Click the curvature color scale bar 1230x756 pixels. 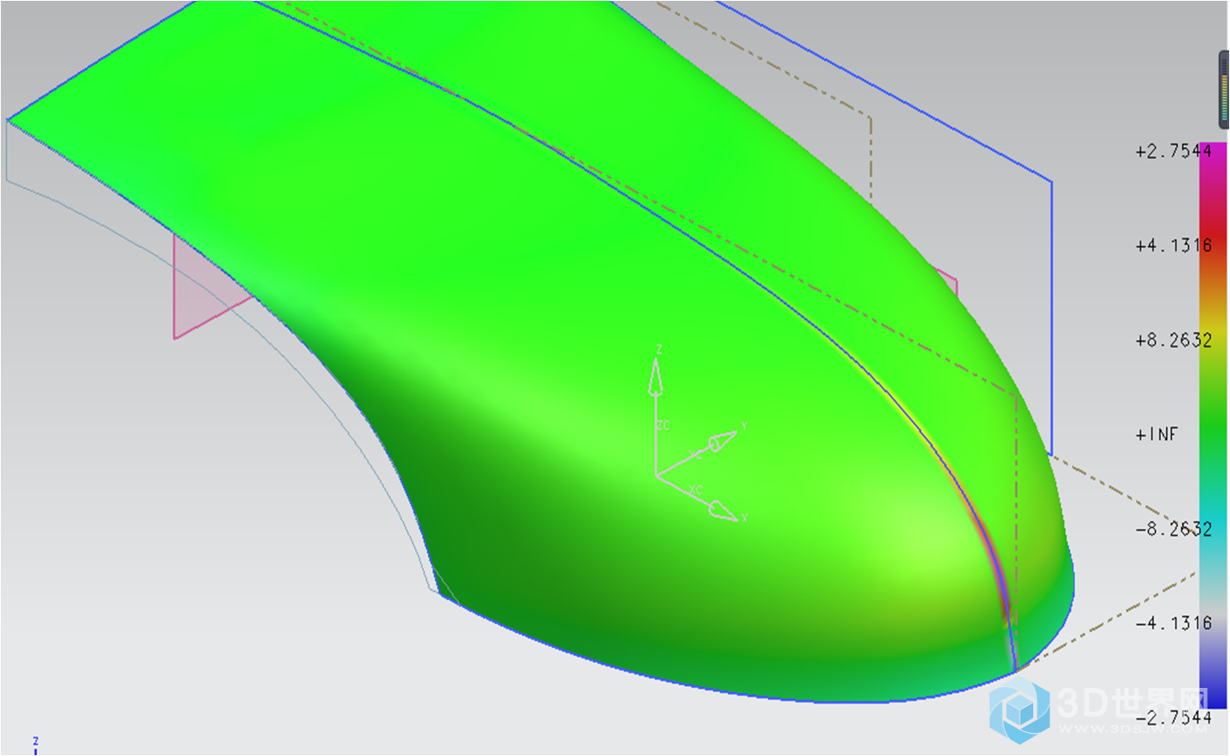[x=1213, y=426]
